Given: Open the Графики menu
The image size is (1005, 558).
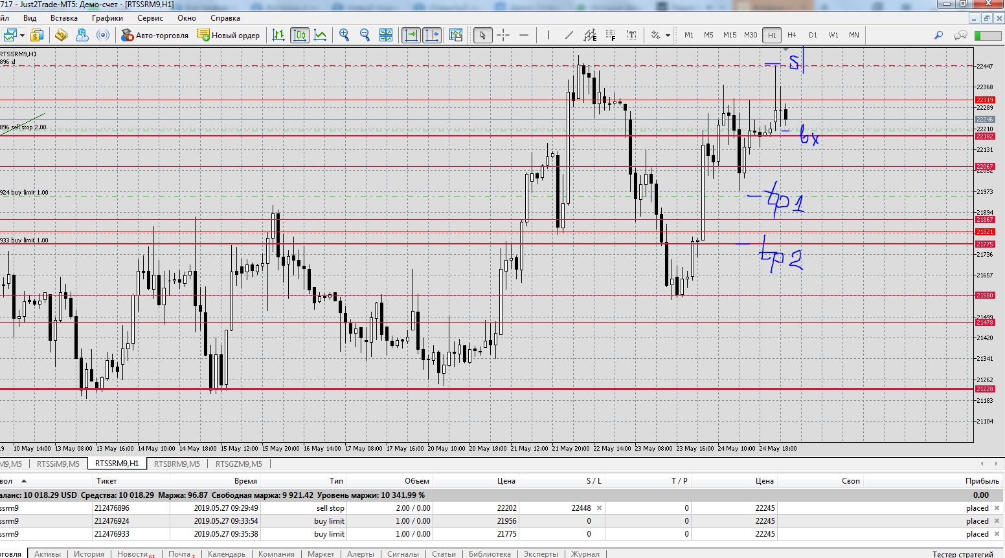Looking at the screenshot, I should point(107,18).
